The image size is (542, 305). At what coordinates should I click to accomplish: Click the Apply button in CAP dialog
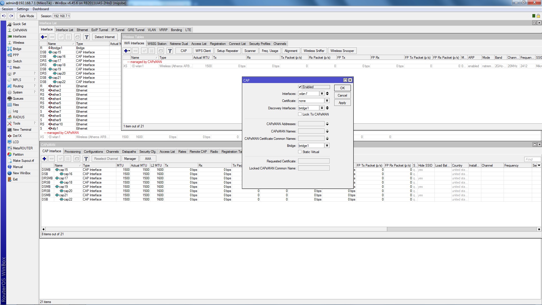(x=342, y=103)
